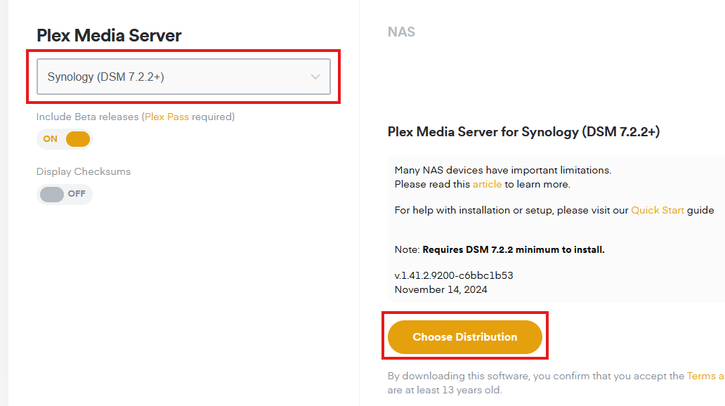Click the Include Beta releases label

(x=88, y=117)
